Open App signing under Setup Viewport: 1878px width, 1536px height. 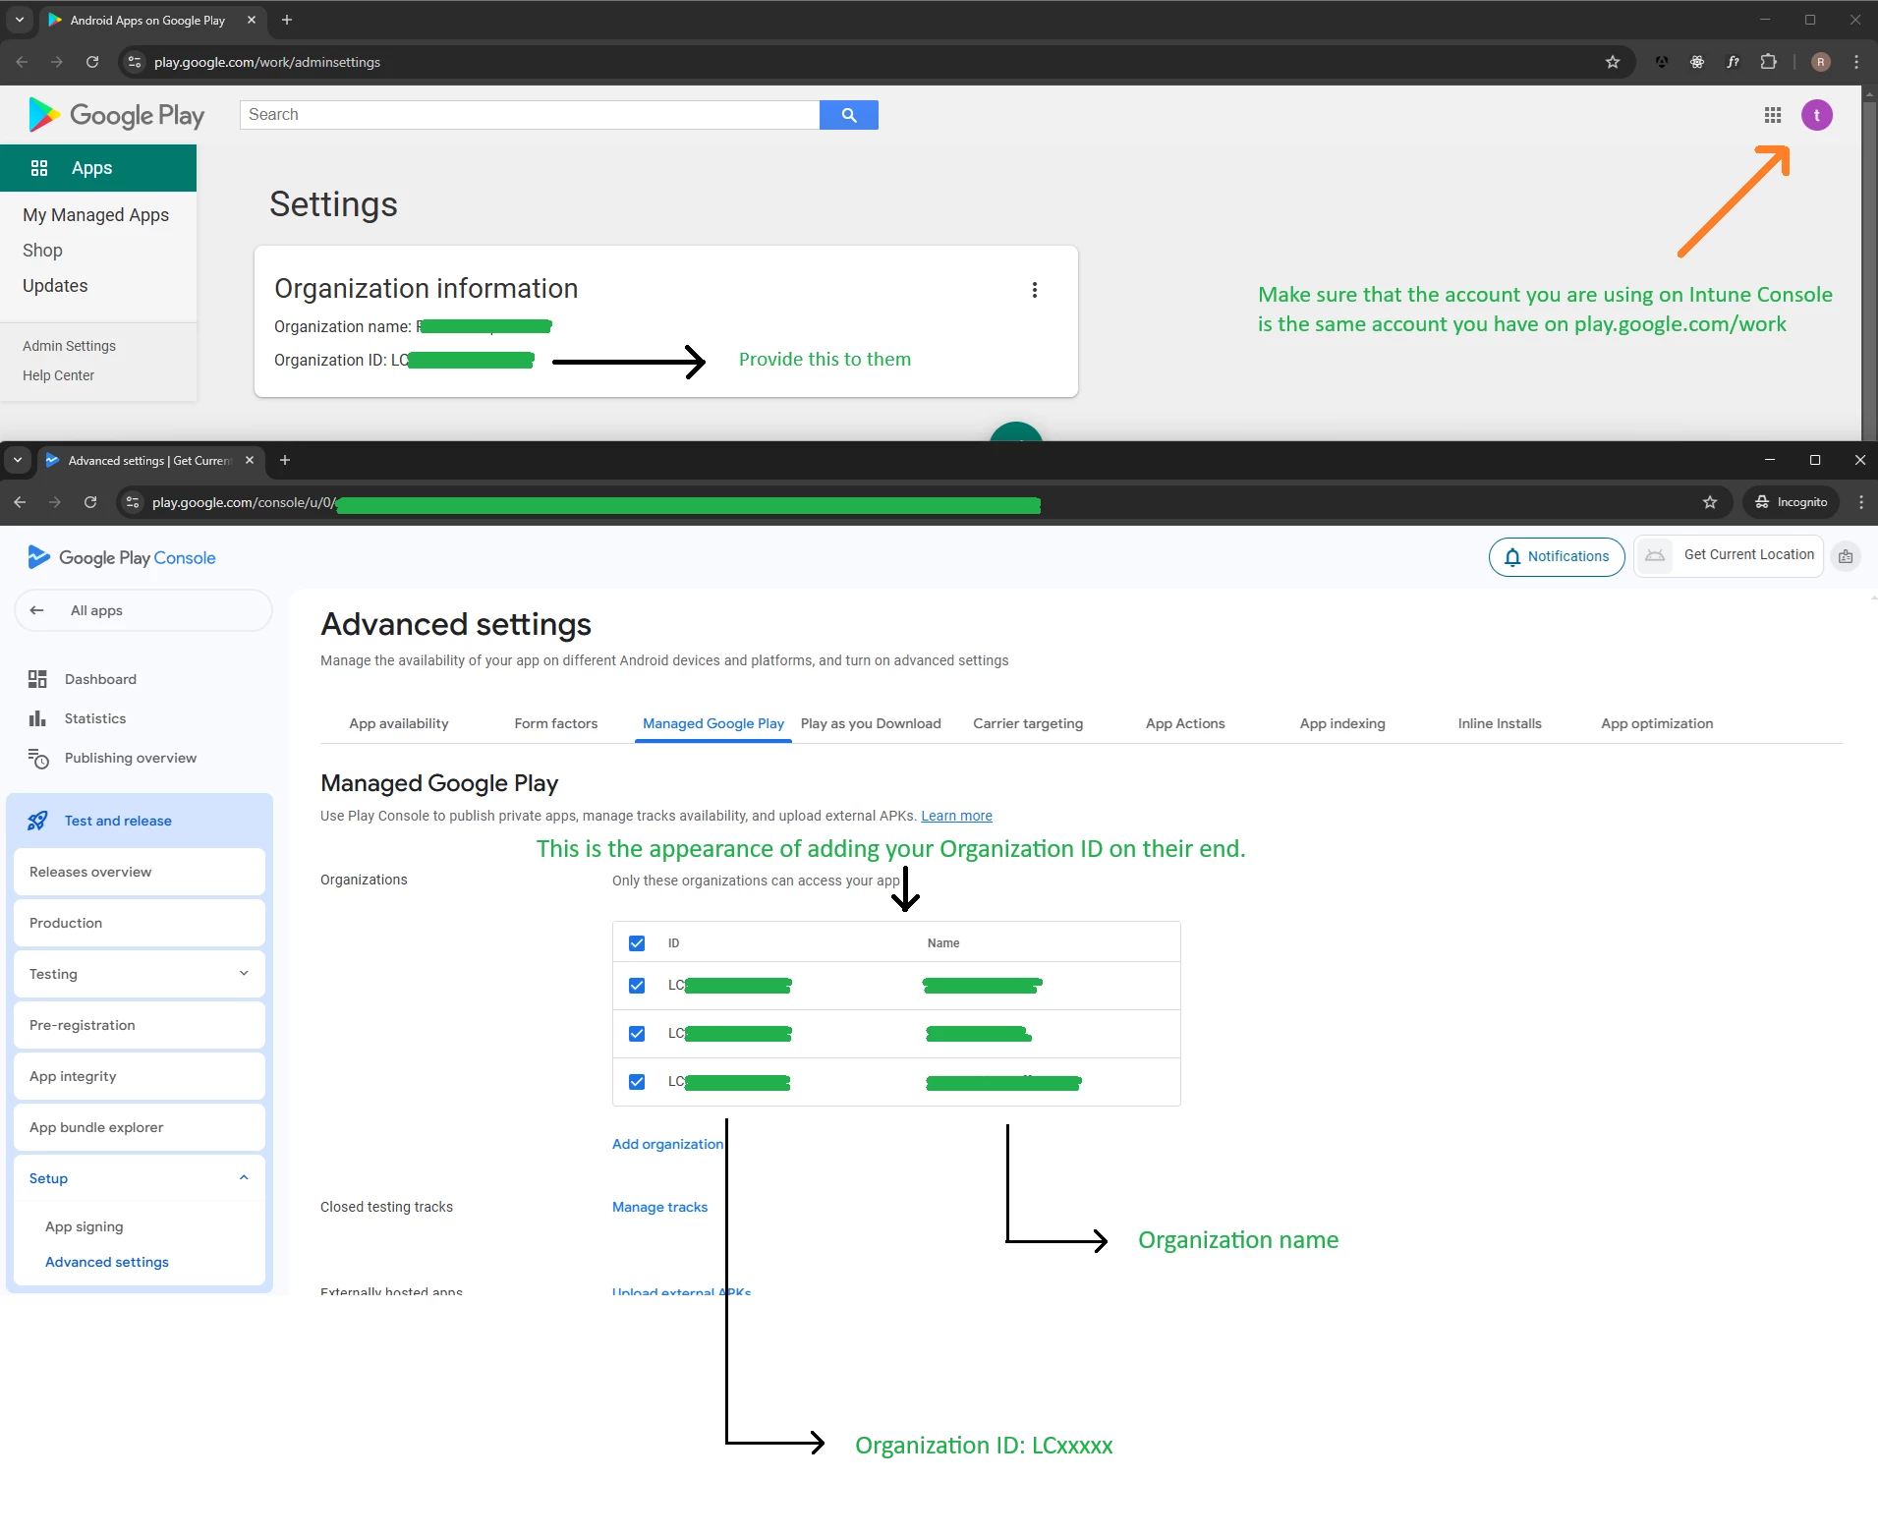tap(85, 1226)
